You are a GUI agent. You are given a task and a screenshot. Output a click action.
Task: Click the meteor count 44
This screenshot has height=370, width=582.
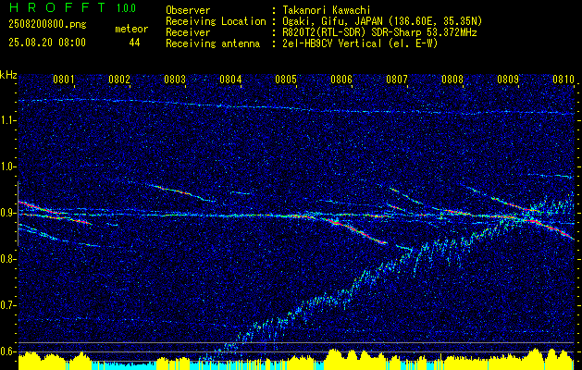click(x=134, y=43)
